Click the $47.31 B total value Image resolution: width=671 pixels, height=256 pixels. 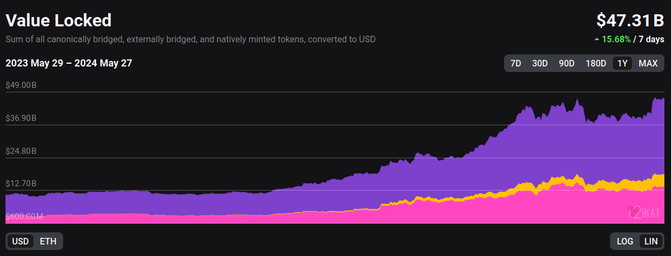tap(630, 20)
